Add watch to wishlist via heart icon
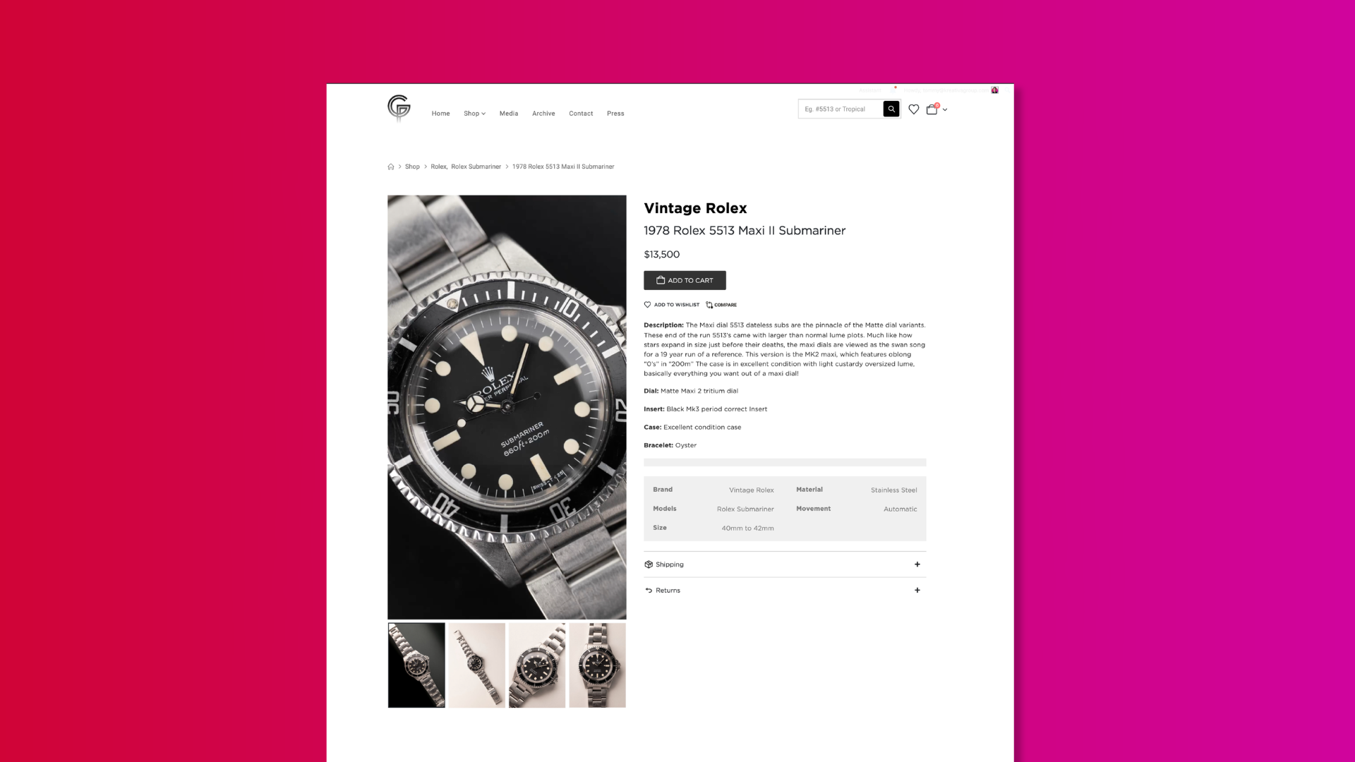 (647, 305)
